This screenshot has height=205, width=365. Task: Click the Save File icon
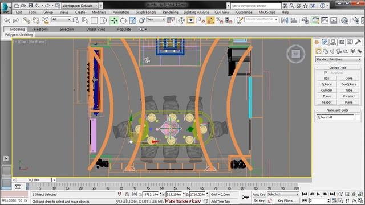point(30,5)
